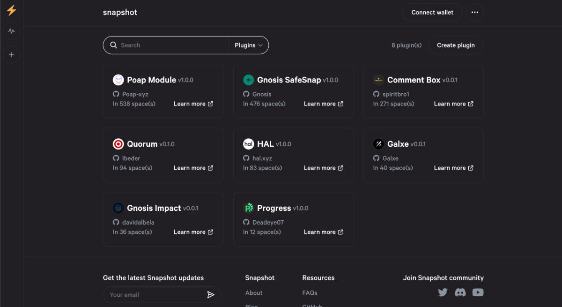The width and height of the screenshot is (562, 307).
Task: Click the Progress plugin logo
Action: click(249, 208)
